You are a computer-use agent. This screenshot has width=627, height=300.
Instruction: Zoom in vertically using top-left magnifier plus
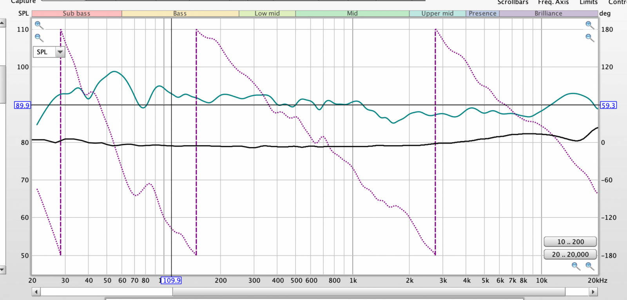39,25
